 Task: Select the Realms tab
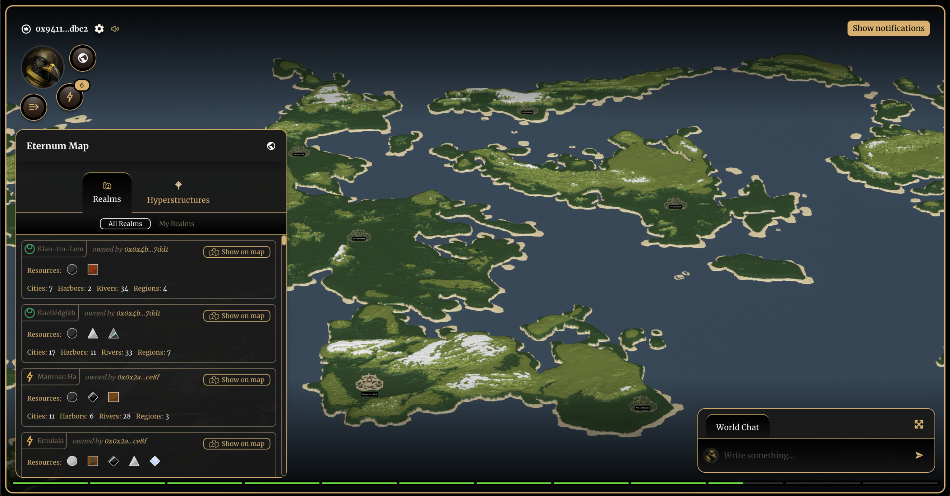point(107,193)
